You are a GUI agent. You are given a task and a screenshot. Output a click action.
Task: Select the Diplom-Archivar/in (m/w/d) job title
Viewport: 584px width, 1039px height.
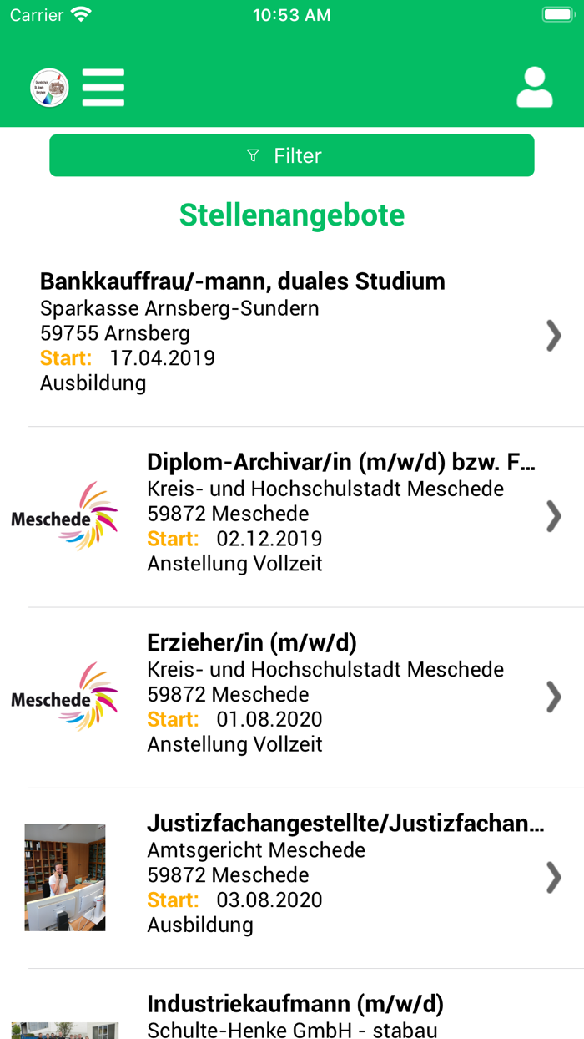tap(340, 462)
